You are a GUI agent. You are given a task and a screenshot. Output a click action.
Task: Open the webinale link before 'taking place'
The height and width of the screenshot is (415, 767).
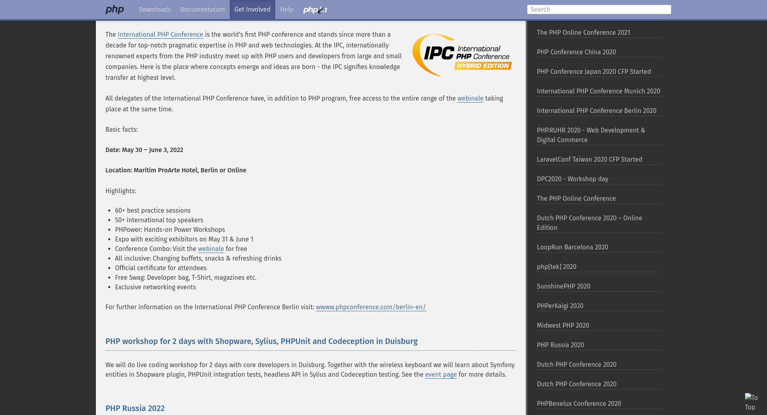pos(470,99)
